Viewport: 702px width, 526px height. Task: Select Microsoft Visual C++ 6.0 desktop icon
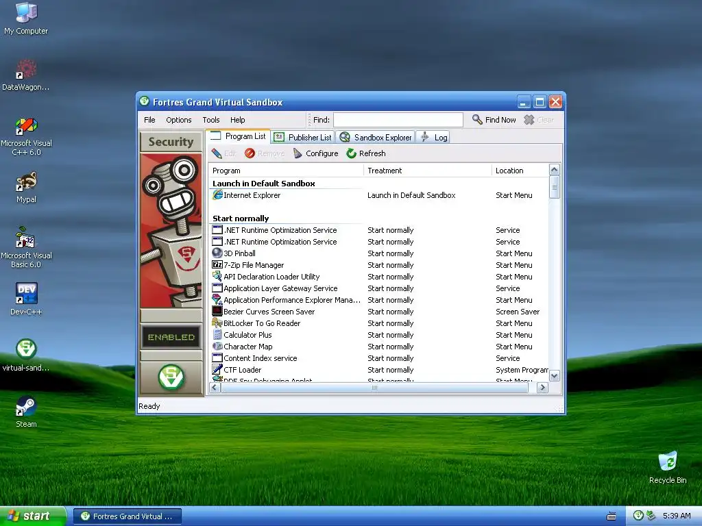pyautogui.click(x=26, y=136)
